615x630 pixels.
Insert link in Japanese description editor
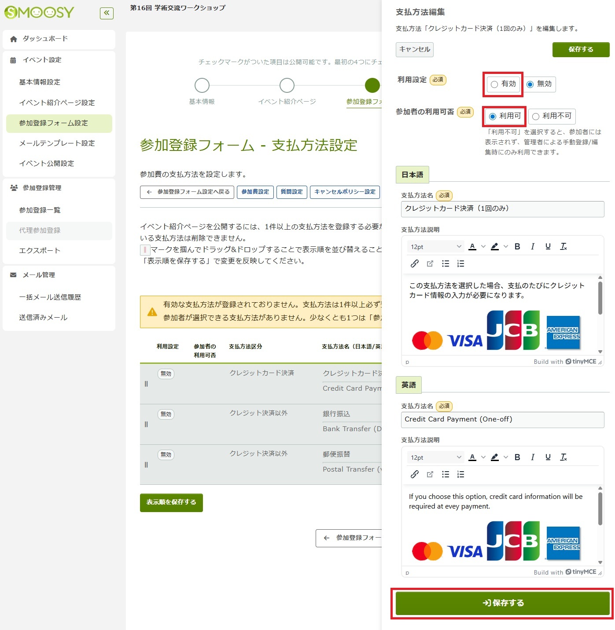tap(414, 264)
